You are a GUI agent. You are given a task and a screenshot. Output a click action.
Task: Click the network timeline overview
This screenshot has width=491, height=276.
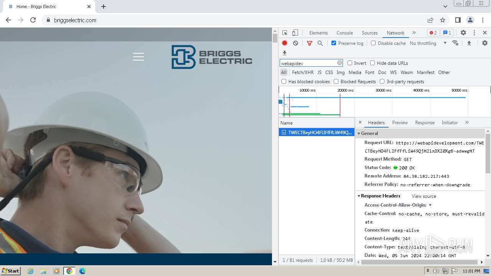[x=384, y=102]
